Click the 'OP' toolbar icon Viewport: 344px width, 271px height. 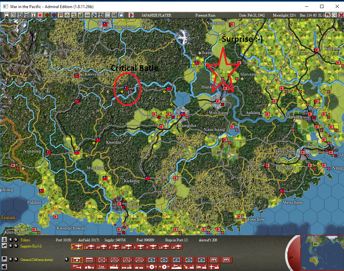coord(108,15)
